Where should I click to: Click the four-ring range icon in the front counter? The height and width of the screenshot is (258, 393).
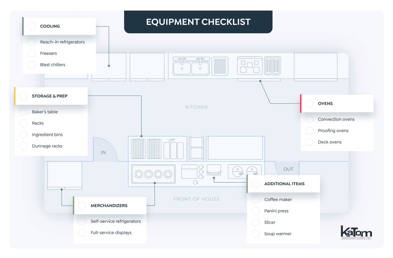(153, 174)
